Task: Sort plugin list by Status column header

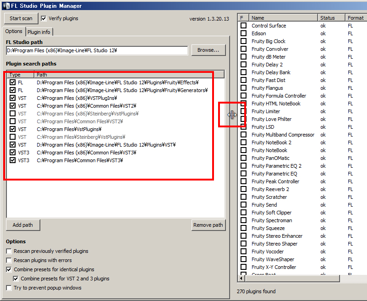Action: 331,18
